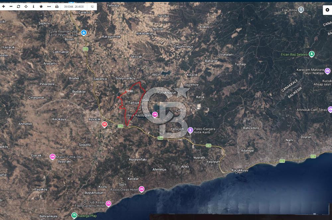Zoom in with the plus icon
This screenshot has width=332, height=220.
coord(3,7)
